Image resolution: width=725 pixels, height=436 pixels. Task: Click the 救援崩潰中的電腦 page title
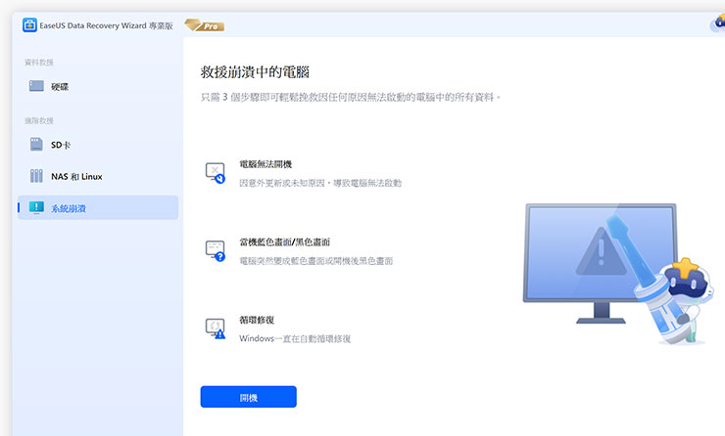(x=255, y=72)
